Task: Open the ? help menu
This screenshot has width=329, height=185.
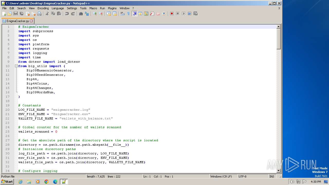Action: click(133, 8)
